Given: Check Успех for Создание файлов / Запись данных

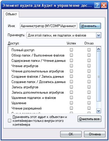Looking at the screenshot, I should [71, 76].
